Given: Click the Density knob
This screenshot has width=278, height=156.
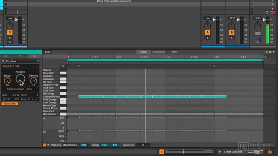Looking at the screenshot, I should pos(33,81).
